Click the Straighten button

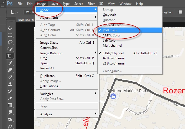pos(167,12)
